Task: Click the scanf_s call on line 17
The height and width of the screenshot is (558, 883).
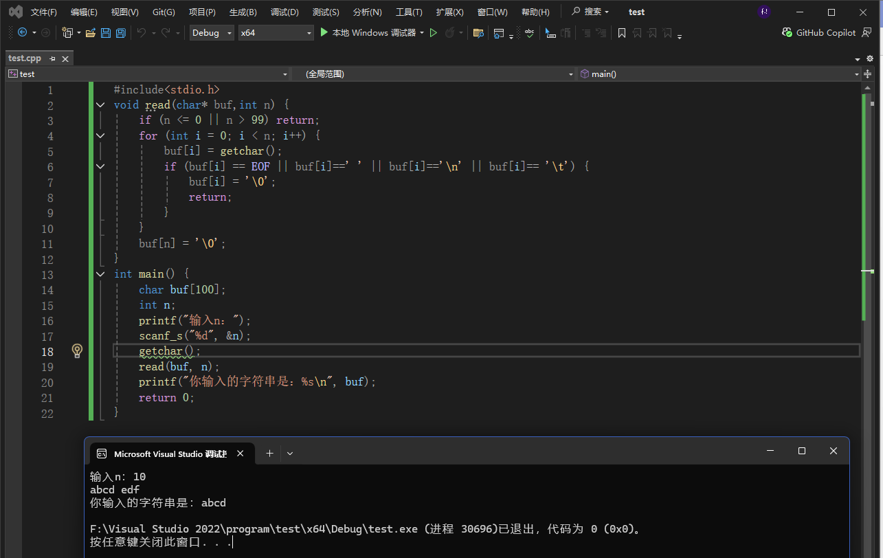Action: point(195,336)
